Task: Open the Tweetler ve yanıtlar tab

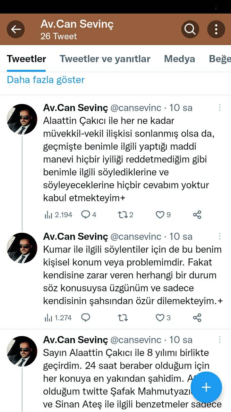Action: pyautogui.click(x=105, y=59)
